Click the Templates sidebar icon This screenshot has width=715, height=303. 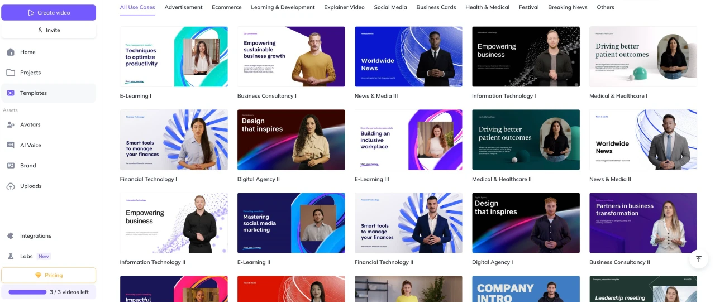coord(11,93)
